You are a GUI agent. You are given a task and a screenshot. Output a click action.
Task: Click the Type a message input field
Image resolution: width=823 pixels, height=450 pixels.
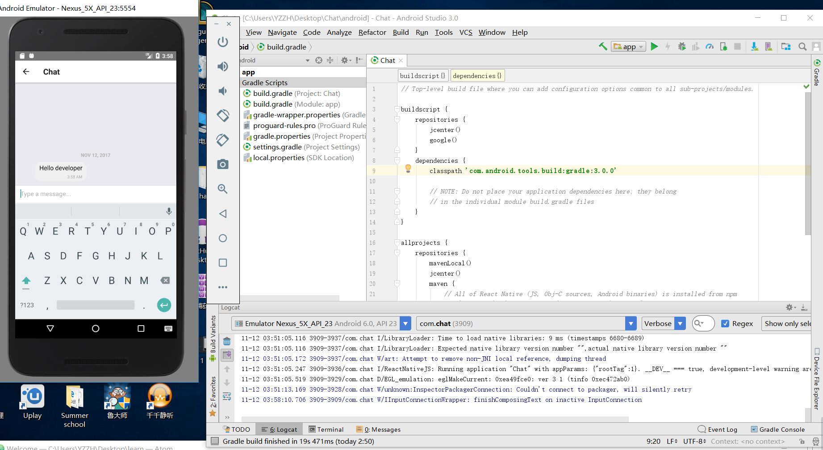[x=96, y=194]
